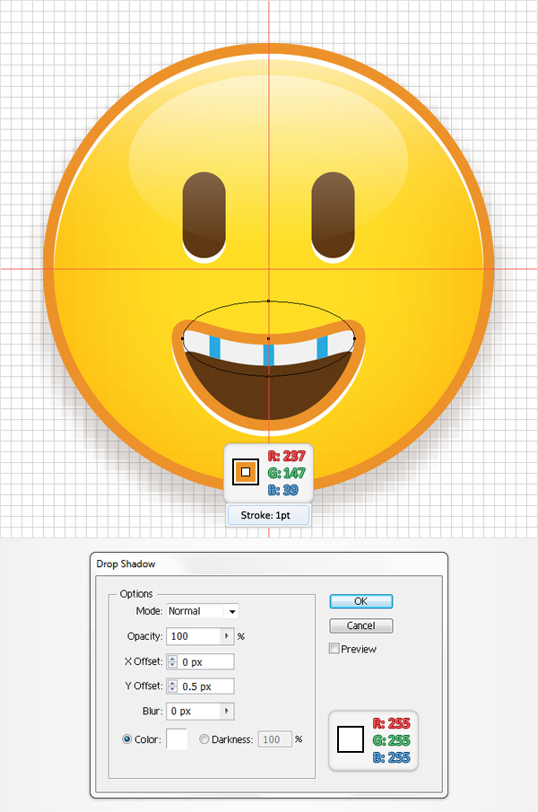Click the Darkness percentage field

click(274, 739)
